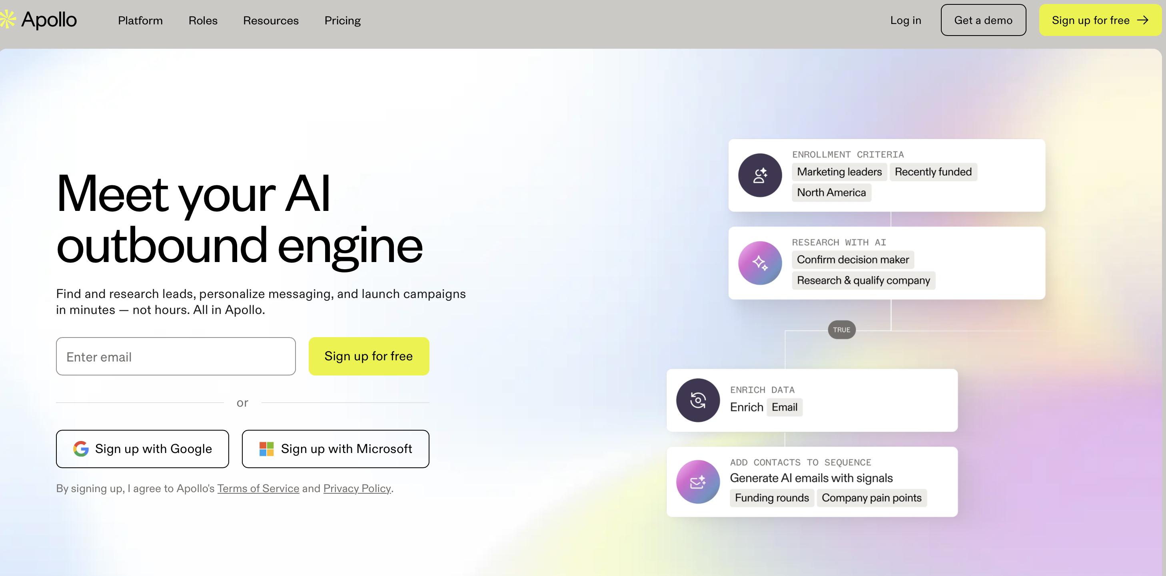Viewport: 1166px width, 576px height.
Task: Click the Apollo starburst logo icon
Action: tap(7, 20)
